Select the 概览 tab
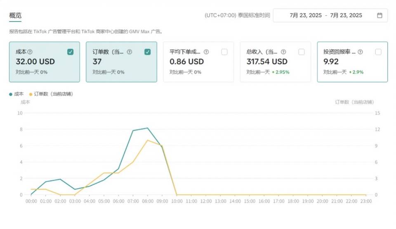Image resolution: width=396 pixels, height=229 pixels. pos(15,15)
